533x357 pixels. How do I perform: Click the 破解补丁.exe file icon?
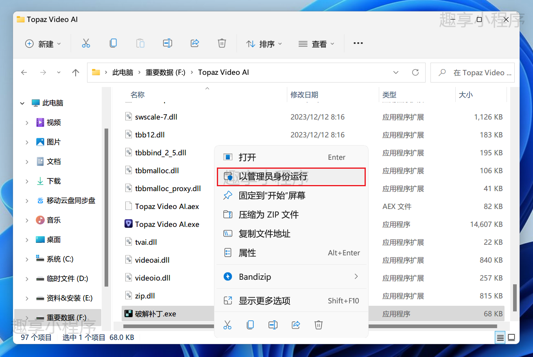coord(128,313)
